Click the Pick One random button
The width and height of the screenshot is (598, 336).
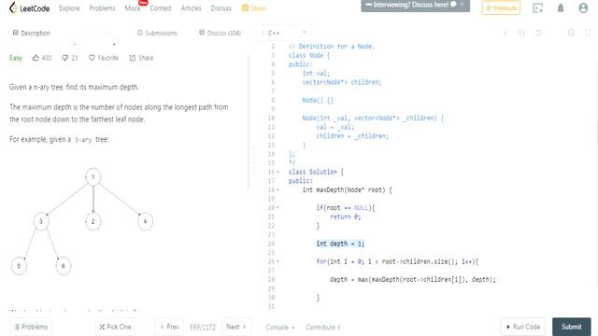(115, 327)
